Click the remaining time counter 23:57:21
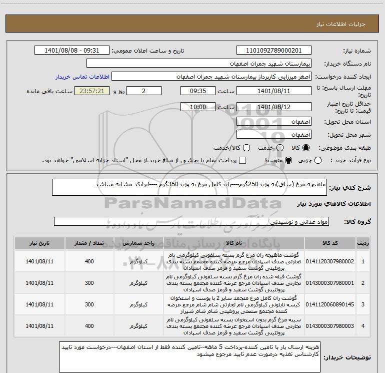Viewport: 385px width, 373px height. 92,91
